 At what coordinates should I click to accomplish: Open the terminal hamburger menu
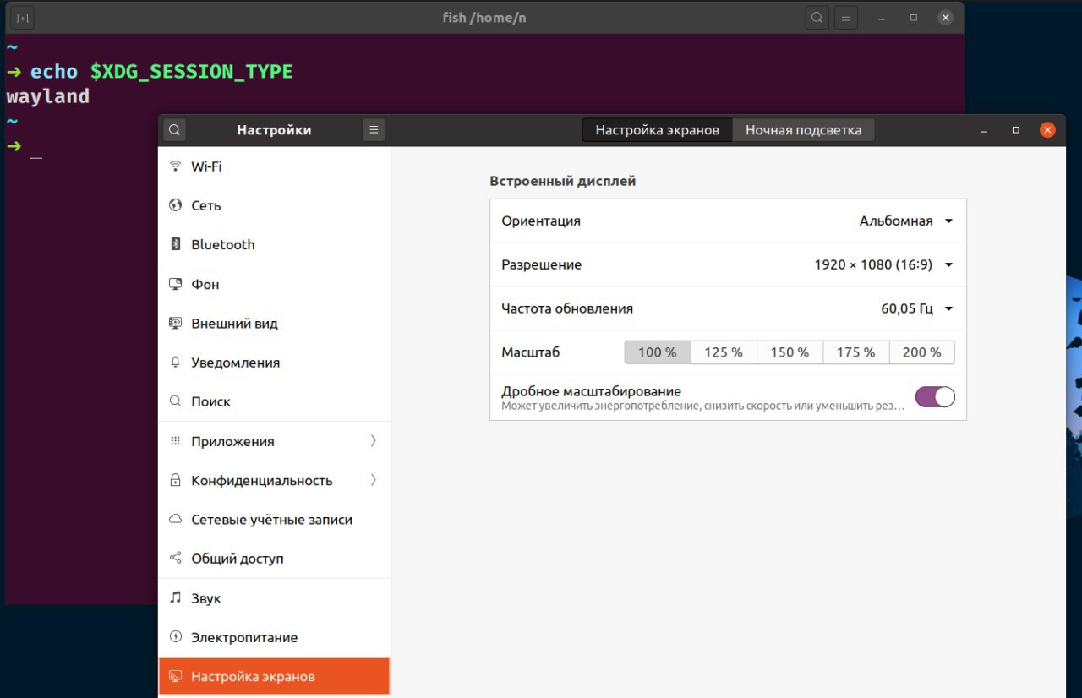846,17
